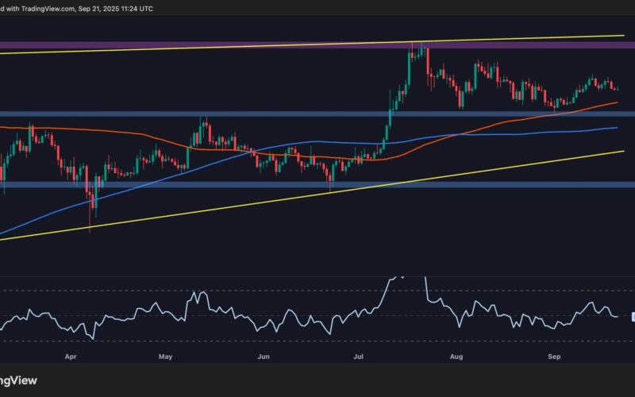Click the TradingView logo at bottom left
This screenshot has height=397, width=635.
(x=20, y=380)
